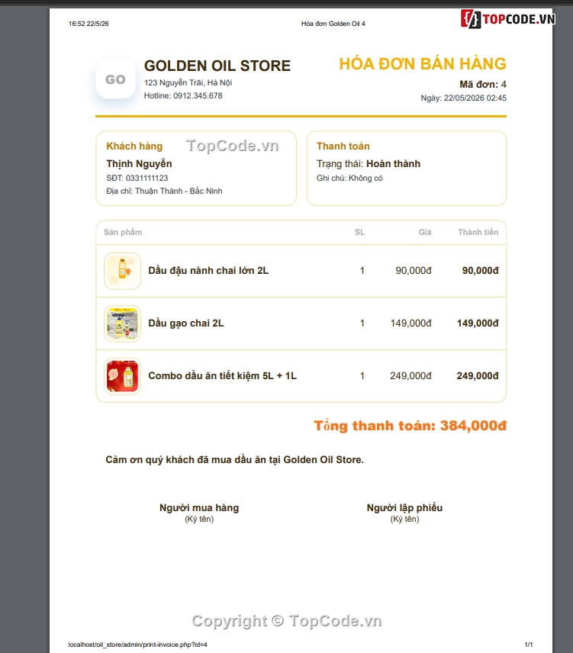Screen dimensions: 573x653
Task: Select 'Combo dầu ăn tiết kiệm 5L + 1L'
Action: (222, 375)
